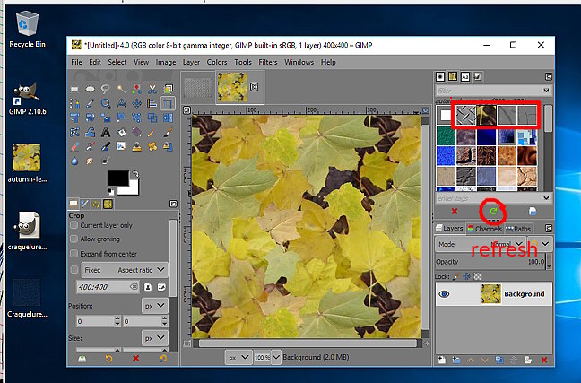Check Expand from center option
581x383 pixels.
pos(74,254)
